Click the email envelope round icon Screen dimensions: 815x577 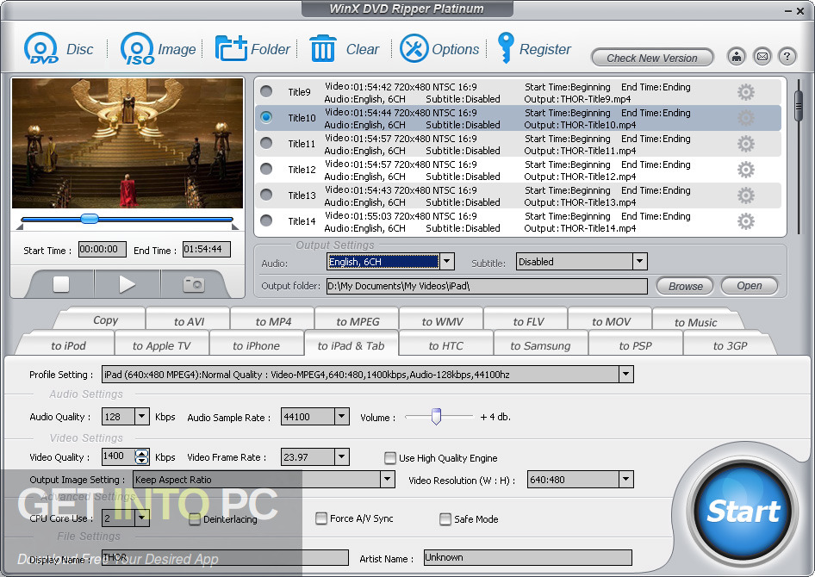coord(762,56)
